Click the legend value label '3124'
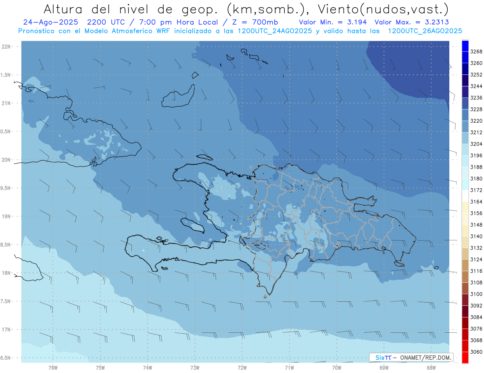 tap(476, 260)
